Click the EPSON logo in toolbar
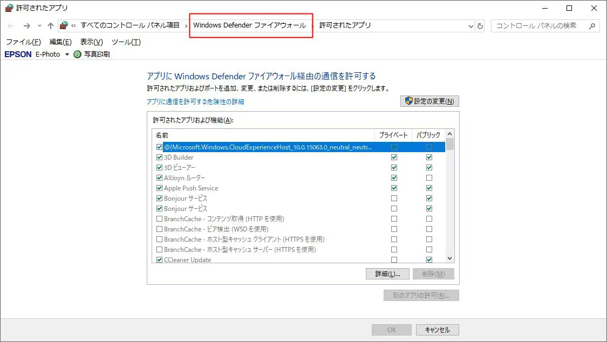This screenshot has width=607, height=342. tap(18, 54)
